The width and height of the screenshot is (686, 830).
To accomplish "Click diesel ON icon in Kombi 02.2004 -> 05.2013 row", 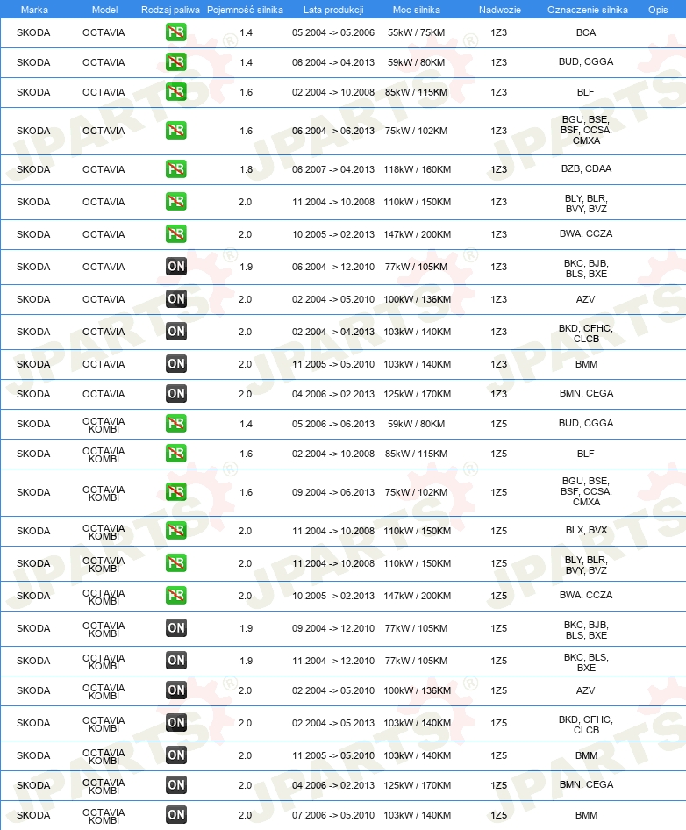I will pos(175,723).
